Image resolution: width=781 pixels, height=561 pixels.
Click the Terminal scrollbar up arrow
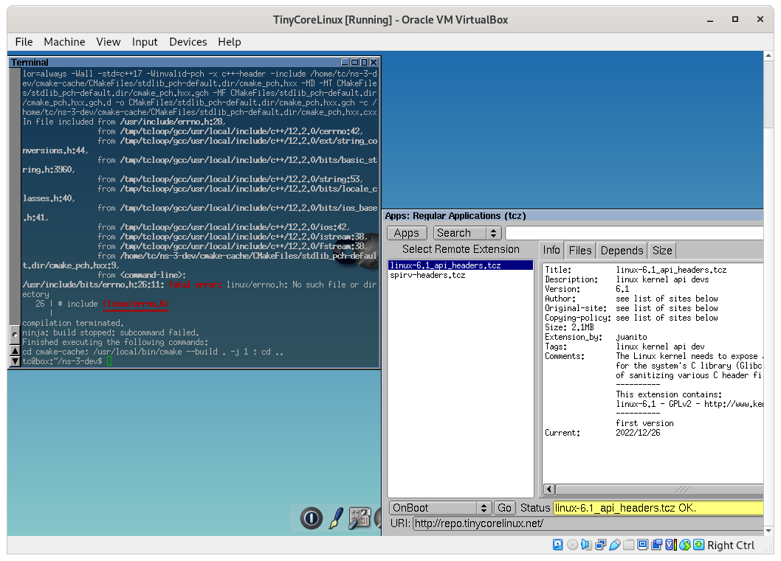point(15,351)
